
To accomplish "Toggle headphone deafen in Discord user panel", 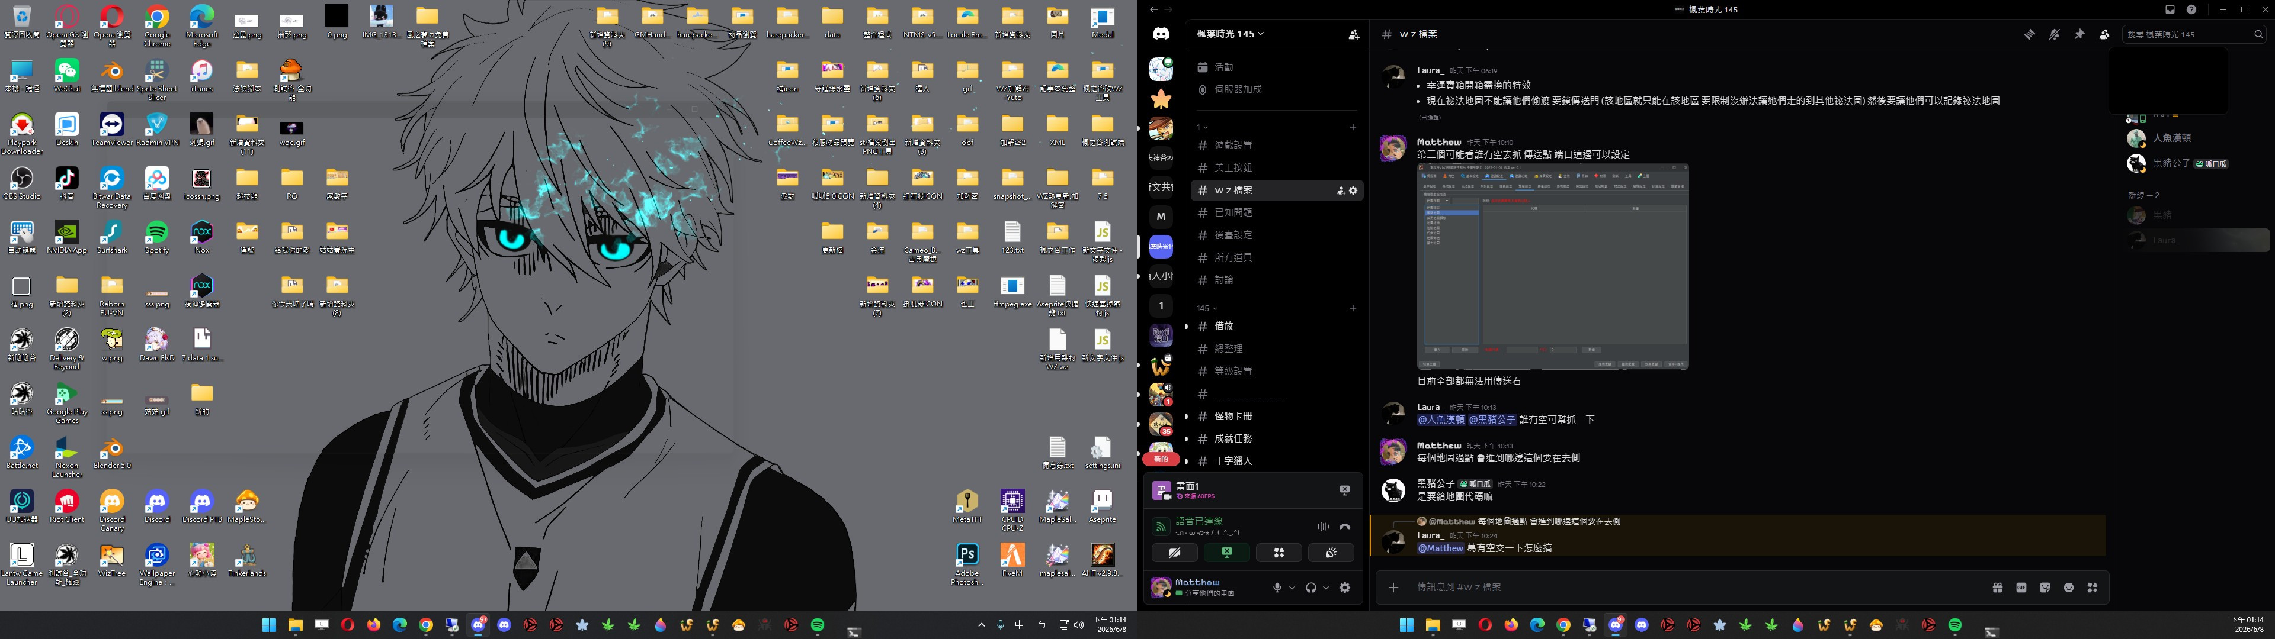I will point(1310,588).
